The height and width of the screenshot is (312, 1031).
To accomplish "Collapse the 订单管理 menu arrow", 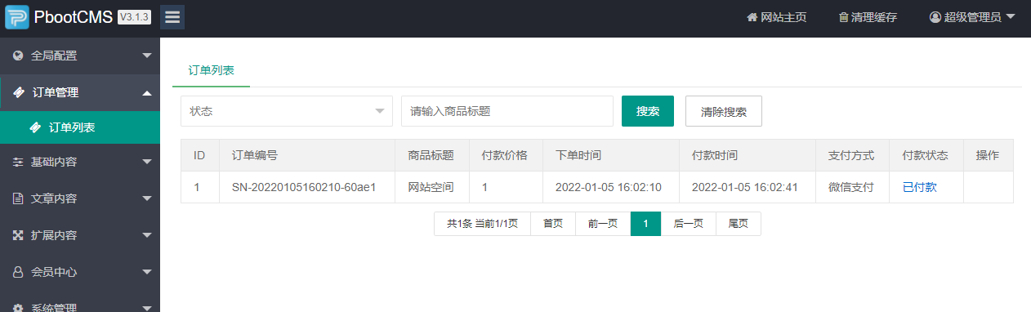I will coord(147,92).
